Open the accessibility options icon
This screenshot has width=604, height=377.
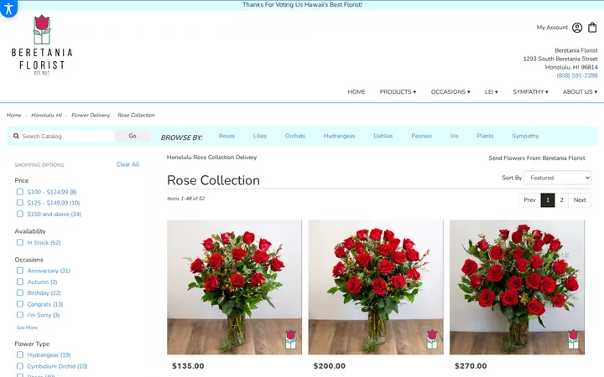click(x=8, y=8)
